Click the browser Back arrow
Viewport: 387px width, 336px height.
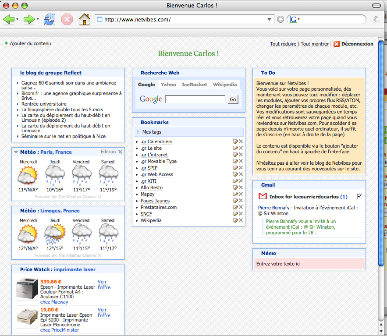[9, 19]
